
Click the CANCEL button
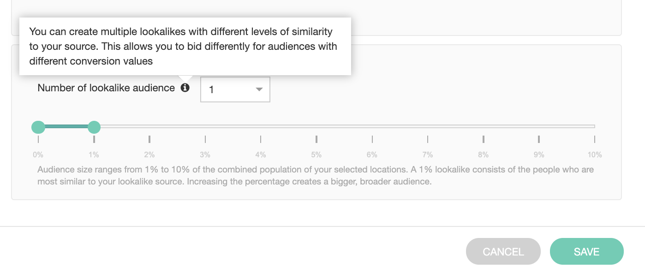503,251
